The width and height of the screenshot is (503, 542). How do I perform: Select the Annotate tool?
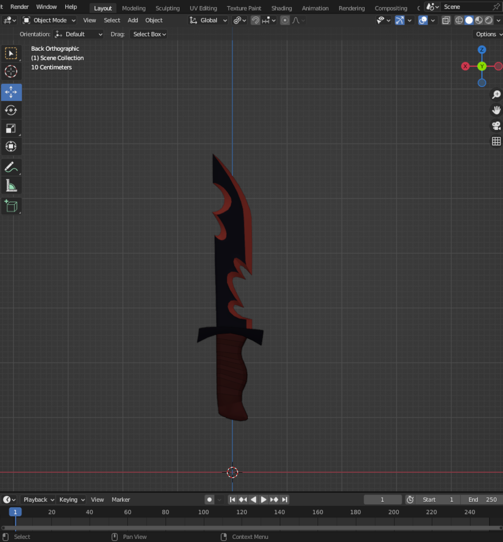pyautogui.click(x=11, y=168)
